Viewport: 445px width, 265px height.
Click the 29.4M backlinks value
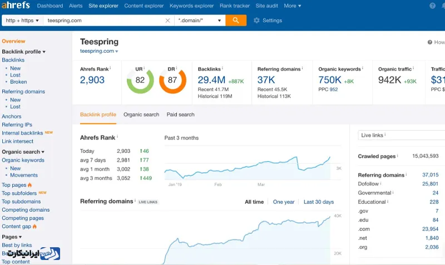point(211,80)
